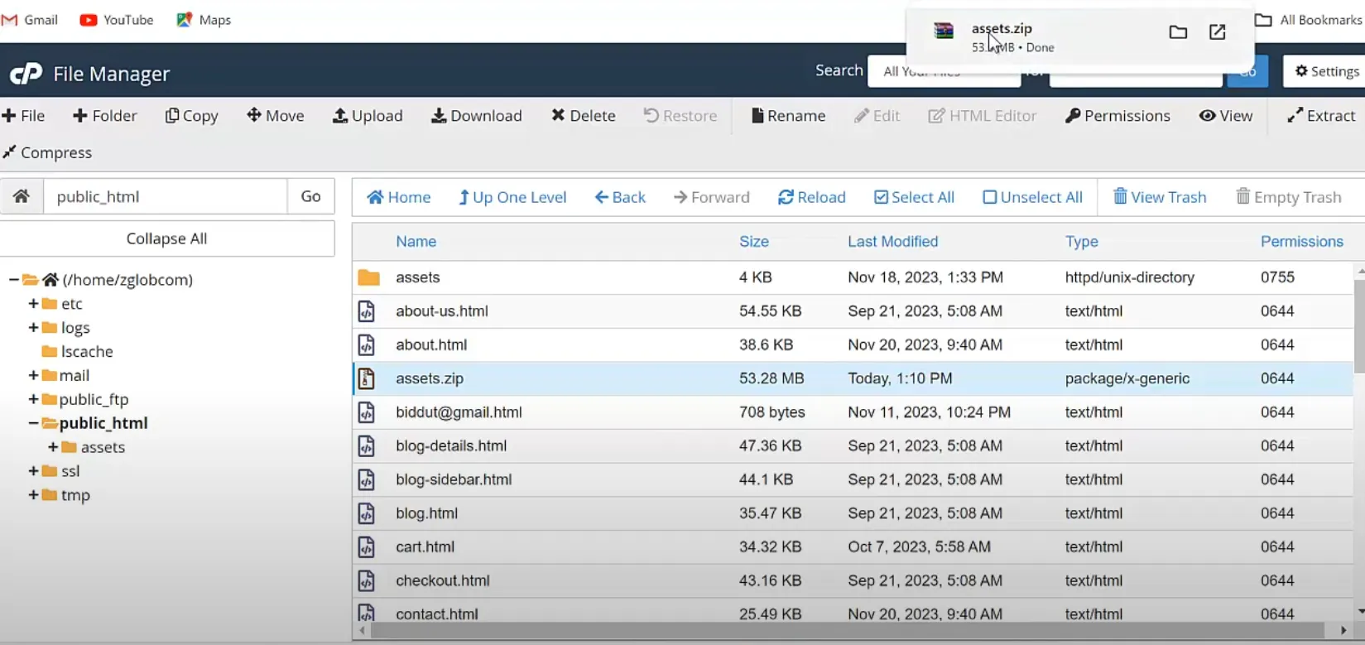Screen dimensions: 1365x645
Task: Click Unselect All checkbox
Action: pyautogui.click(x=989, y=197)
